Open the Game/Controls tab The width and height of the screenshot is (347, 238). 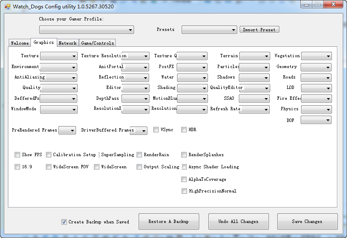(x=97, y=43)
